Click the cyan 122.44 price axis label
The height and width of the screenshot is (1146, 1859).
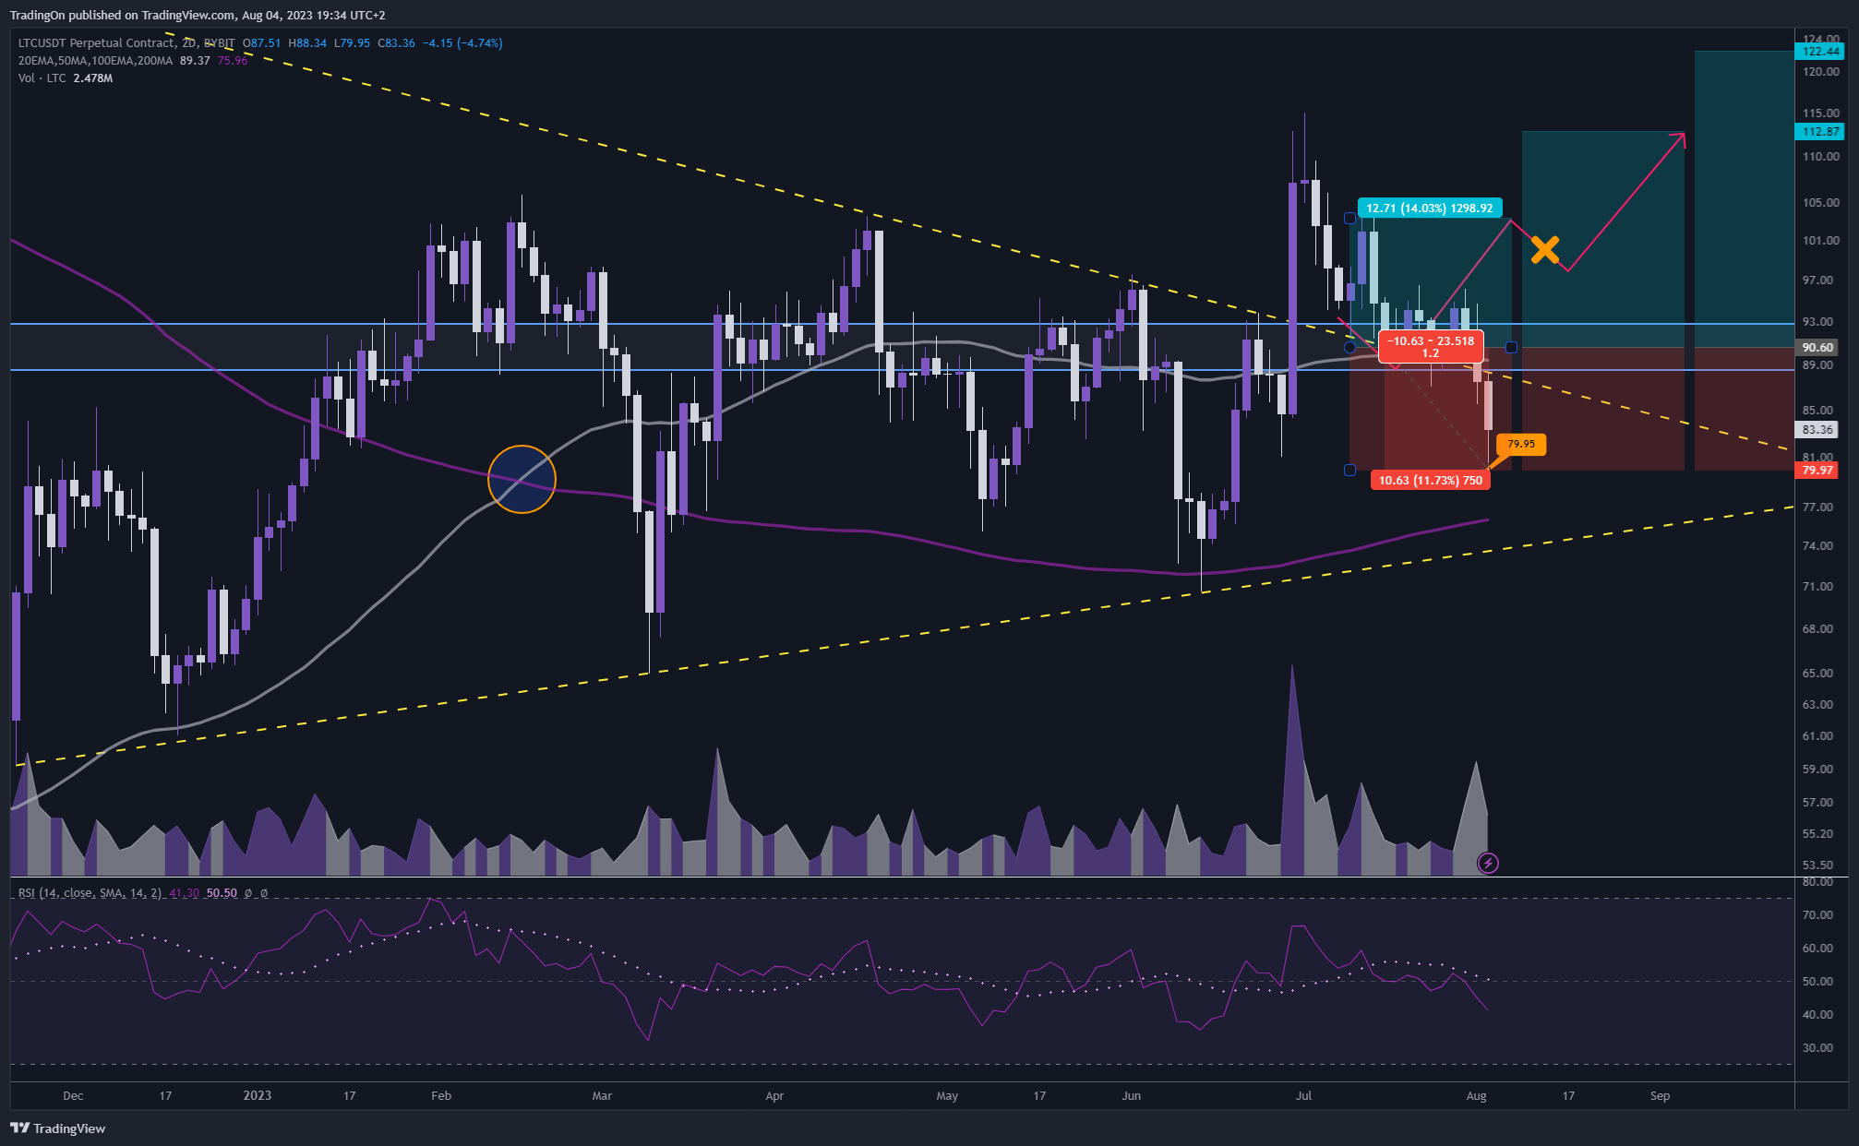click(x=1821, y=52)
